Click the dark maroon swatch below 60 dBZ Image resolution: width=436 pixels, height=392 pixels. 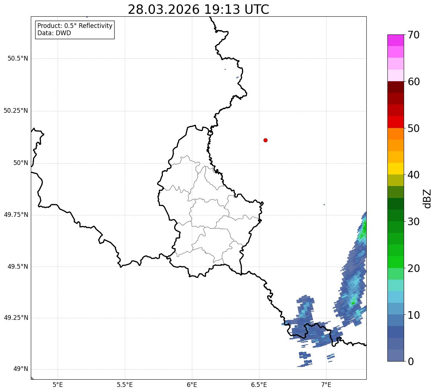[395, 87]
